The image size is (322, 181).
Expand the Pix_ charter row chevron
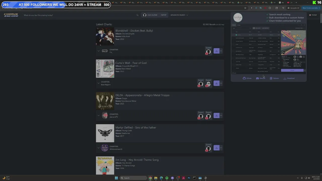click(x=99, y=51)
